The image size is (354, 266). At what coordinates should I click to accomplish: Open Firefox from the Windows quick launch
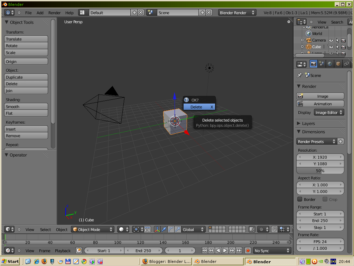tap(44, 261)
